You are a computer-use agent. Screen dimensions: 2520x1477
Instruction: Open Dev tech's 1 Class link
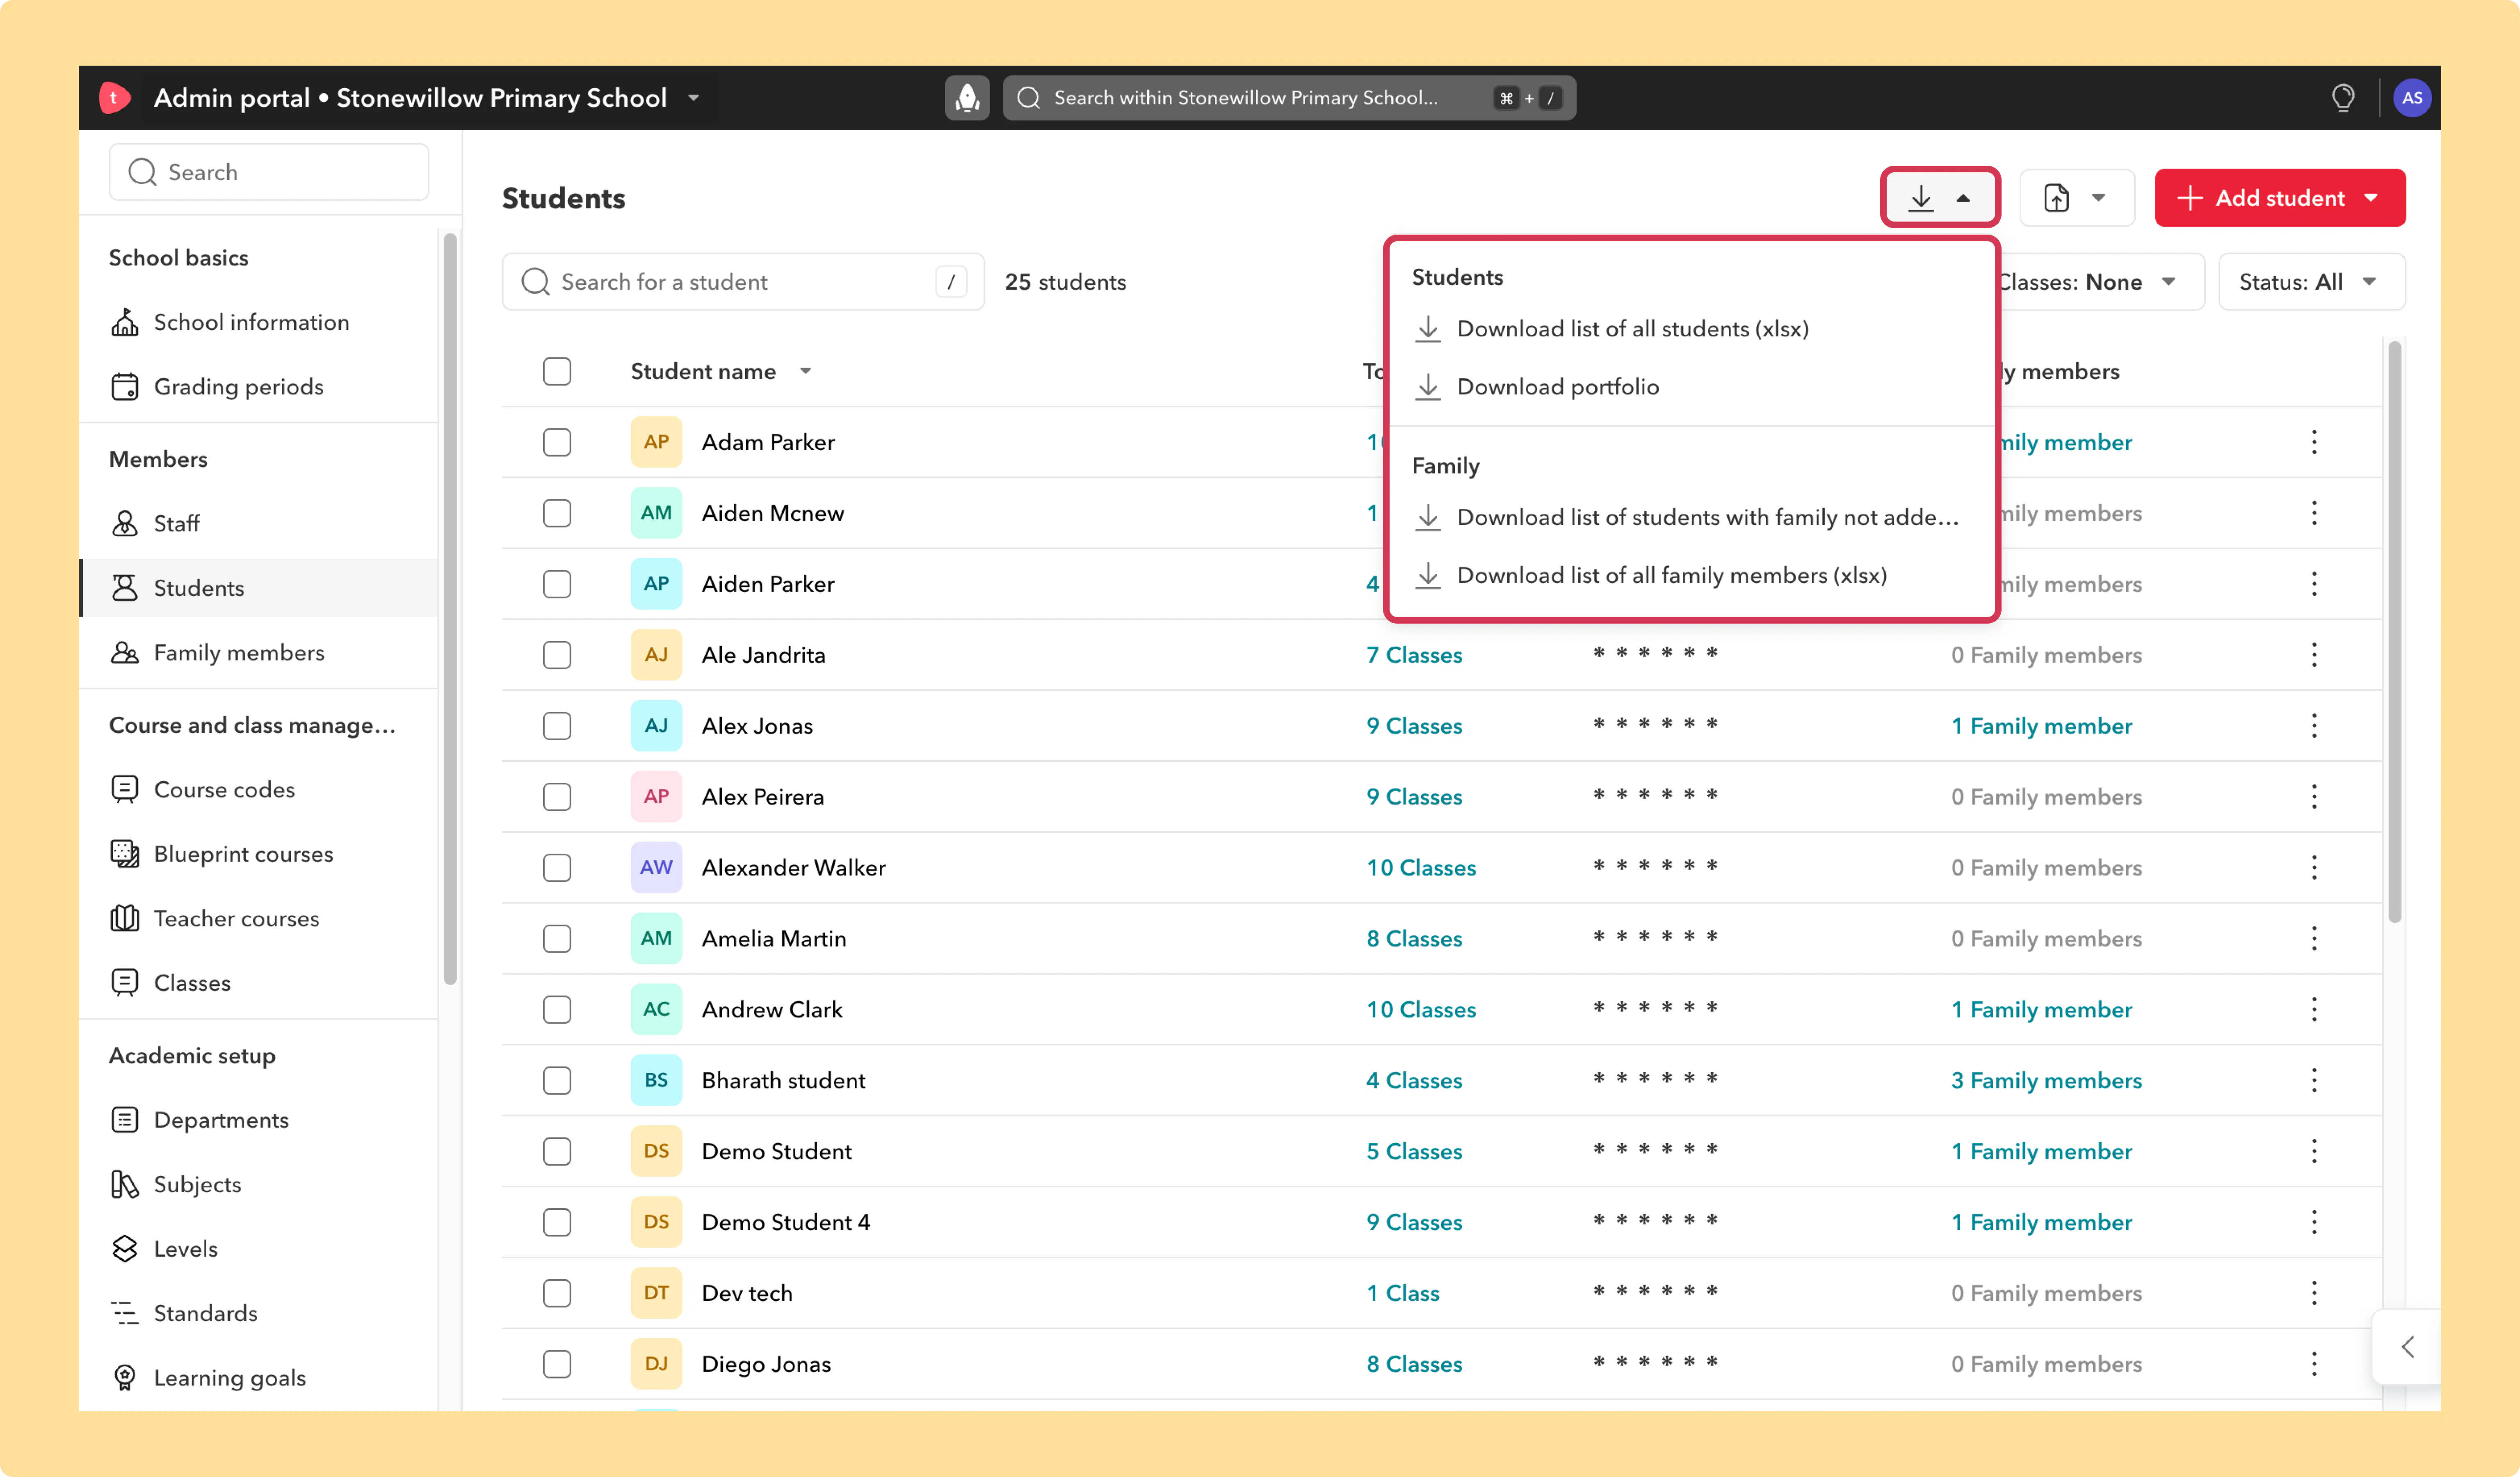(x=1403, y=1293)
